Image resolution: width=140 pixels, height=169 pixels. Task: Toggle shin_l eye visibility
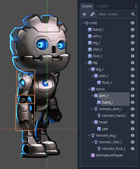[x=133, y=49]
